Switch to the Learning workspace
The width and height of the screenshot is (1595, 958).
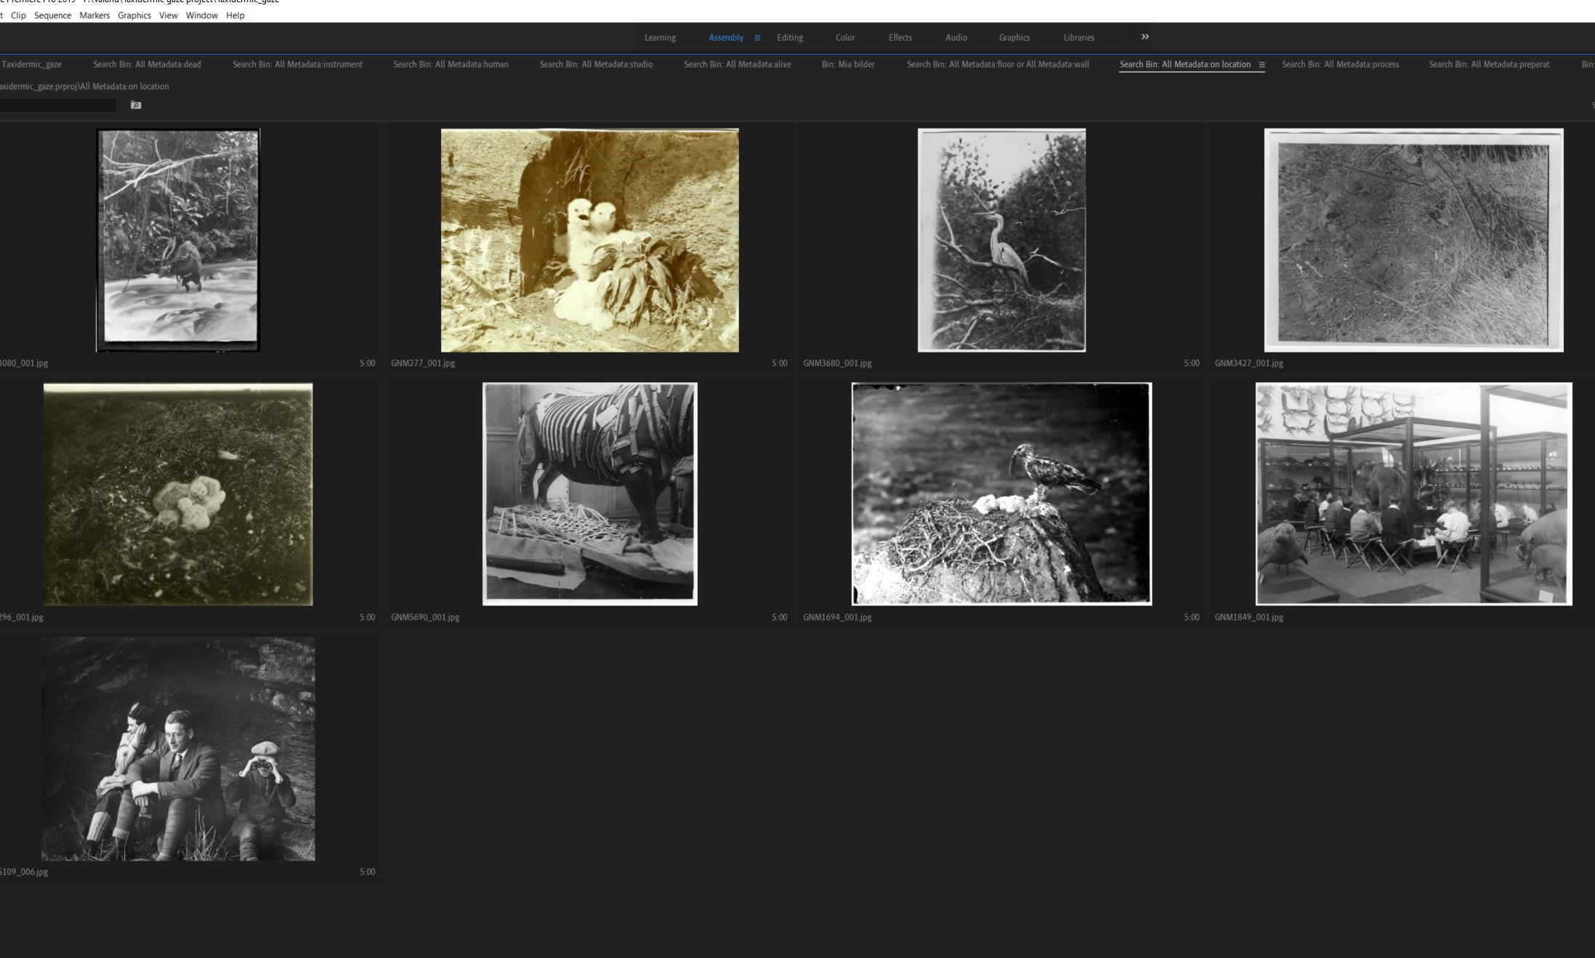tap(660, 38)
